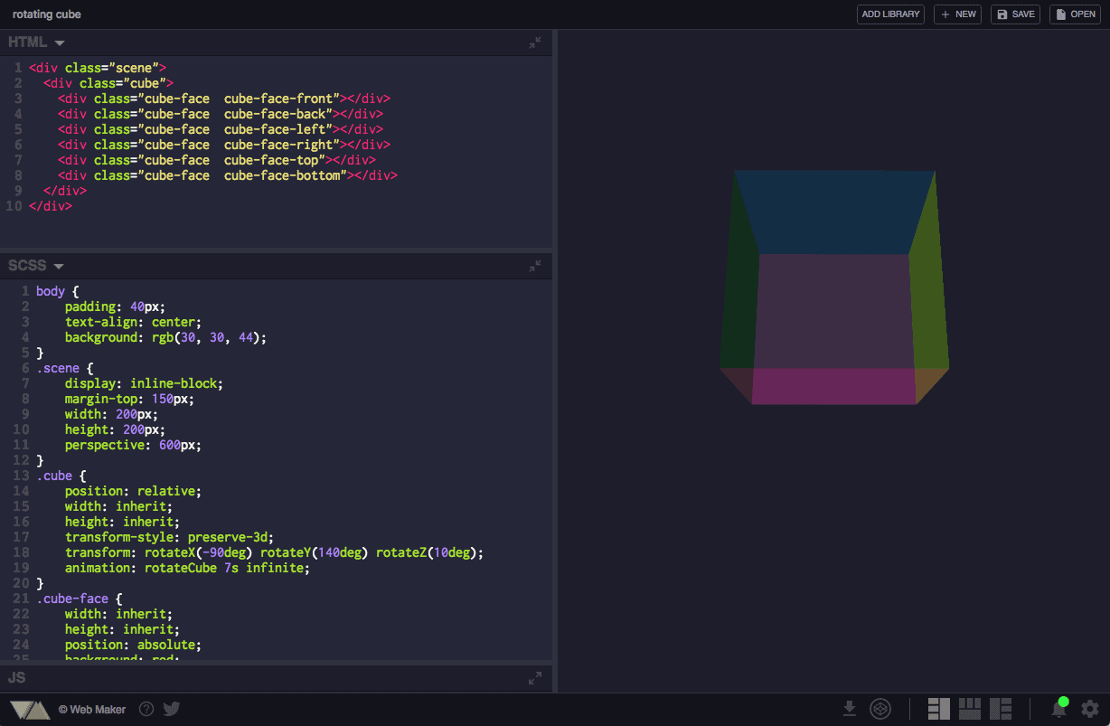Open saved creations with OPEN button
This screenshot has width=1110, height=726.
(1074, 14)
